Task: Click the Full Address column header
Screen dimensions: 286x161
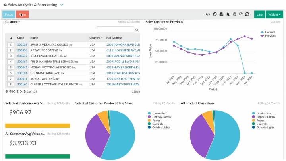Action: pos(114,38)
